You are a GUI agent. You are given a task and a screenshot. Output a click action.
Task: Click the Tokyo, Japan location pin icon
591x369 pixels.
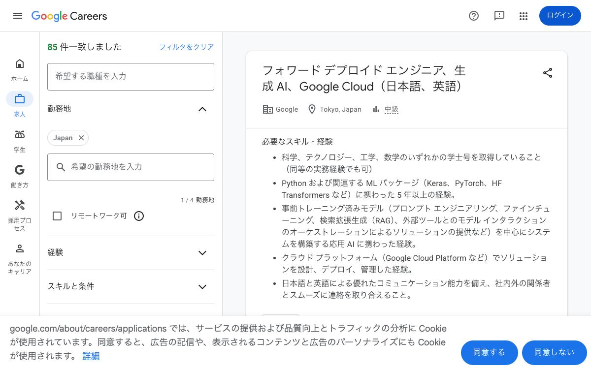(312, 109)
